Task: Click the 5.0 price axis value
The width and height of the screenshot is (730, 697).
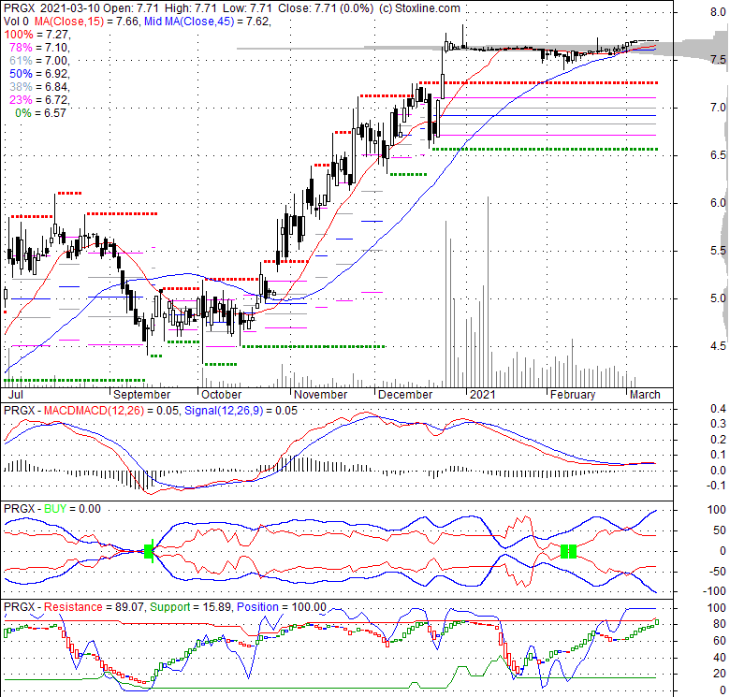Action: (718, 298)
